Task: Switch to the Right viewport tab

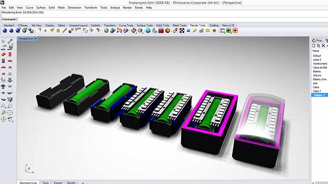Action: click(x=71, y=182)
